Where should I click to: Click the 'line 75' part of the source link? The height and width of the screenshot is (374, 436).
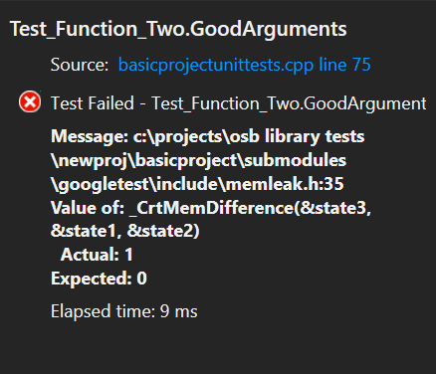(x=344, y=65)
